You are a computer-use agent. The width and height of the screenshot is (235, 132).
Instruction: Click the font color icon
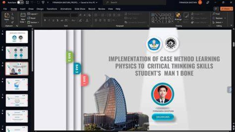(87, 20)
